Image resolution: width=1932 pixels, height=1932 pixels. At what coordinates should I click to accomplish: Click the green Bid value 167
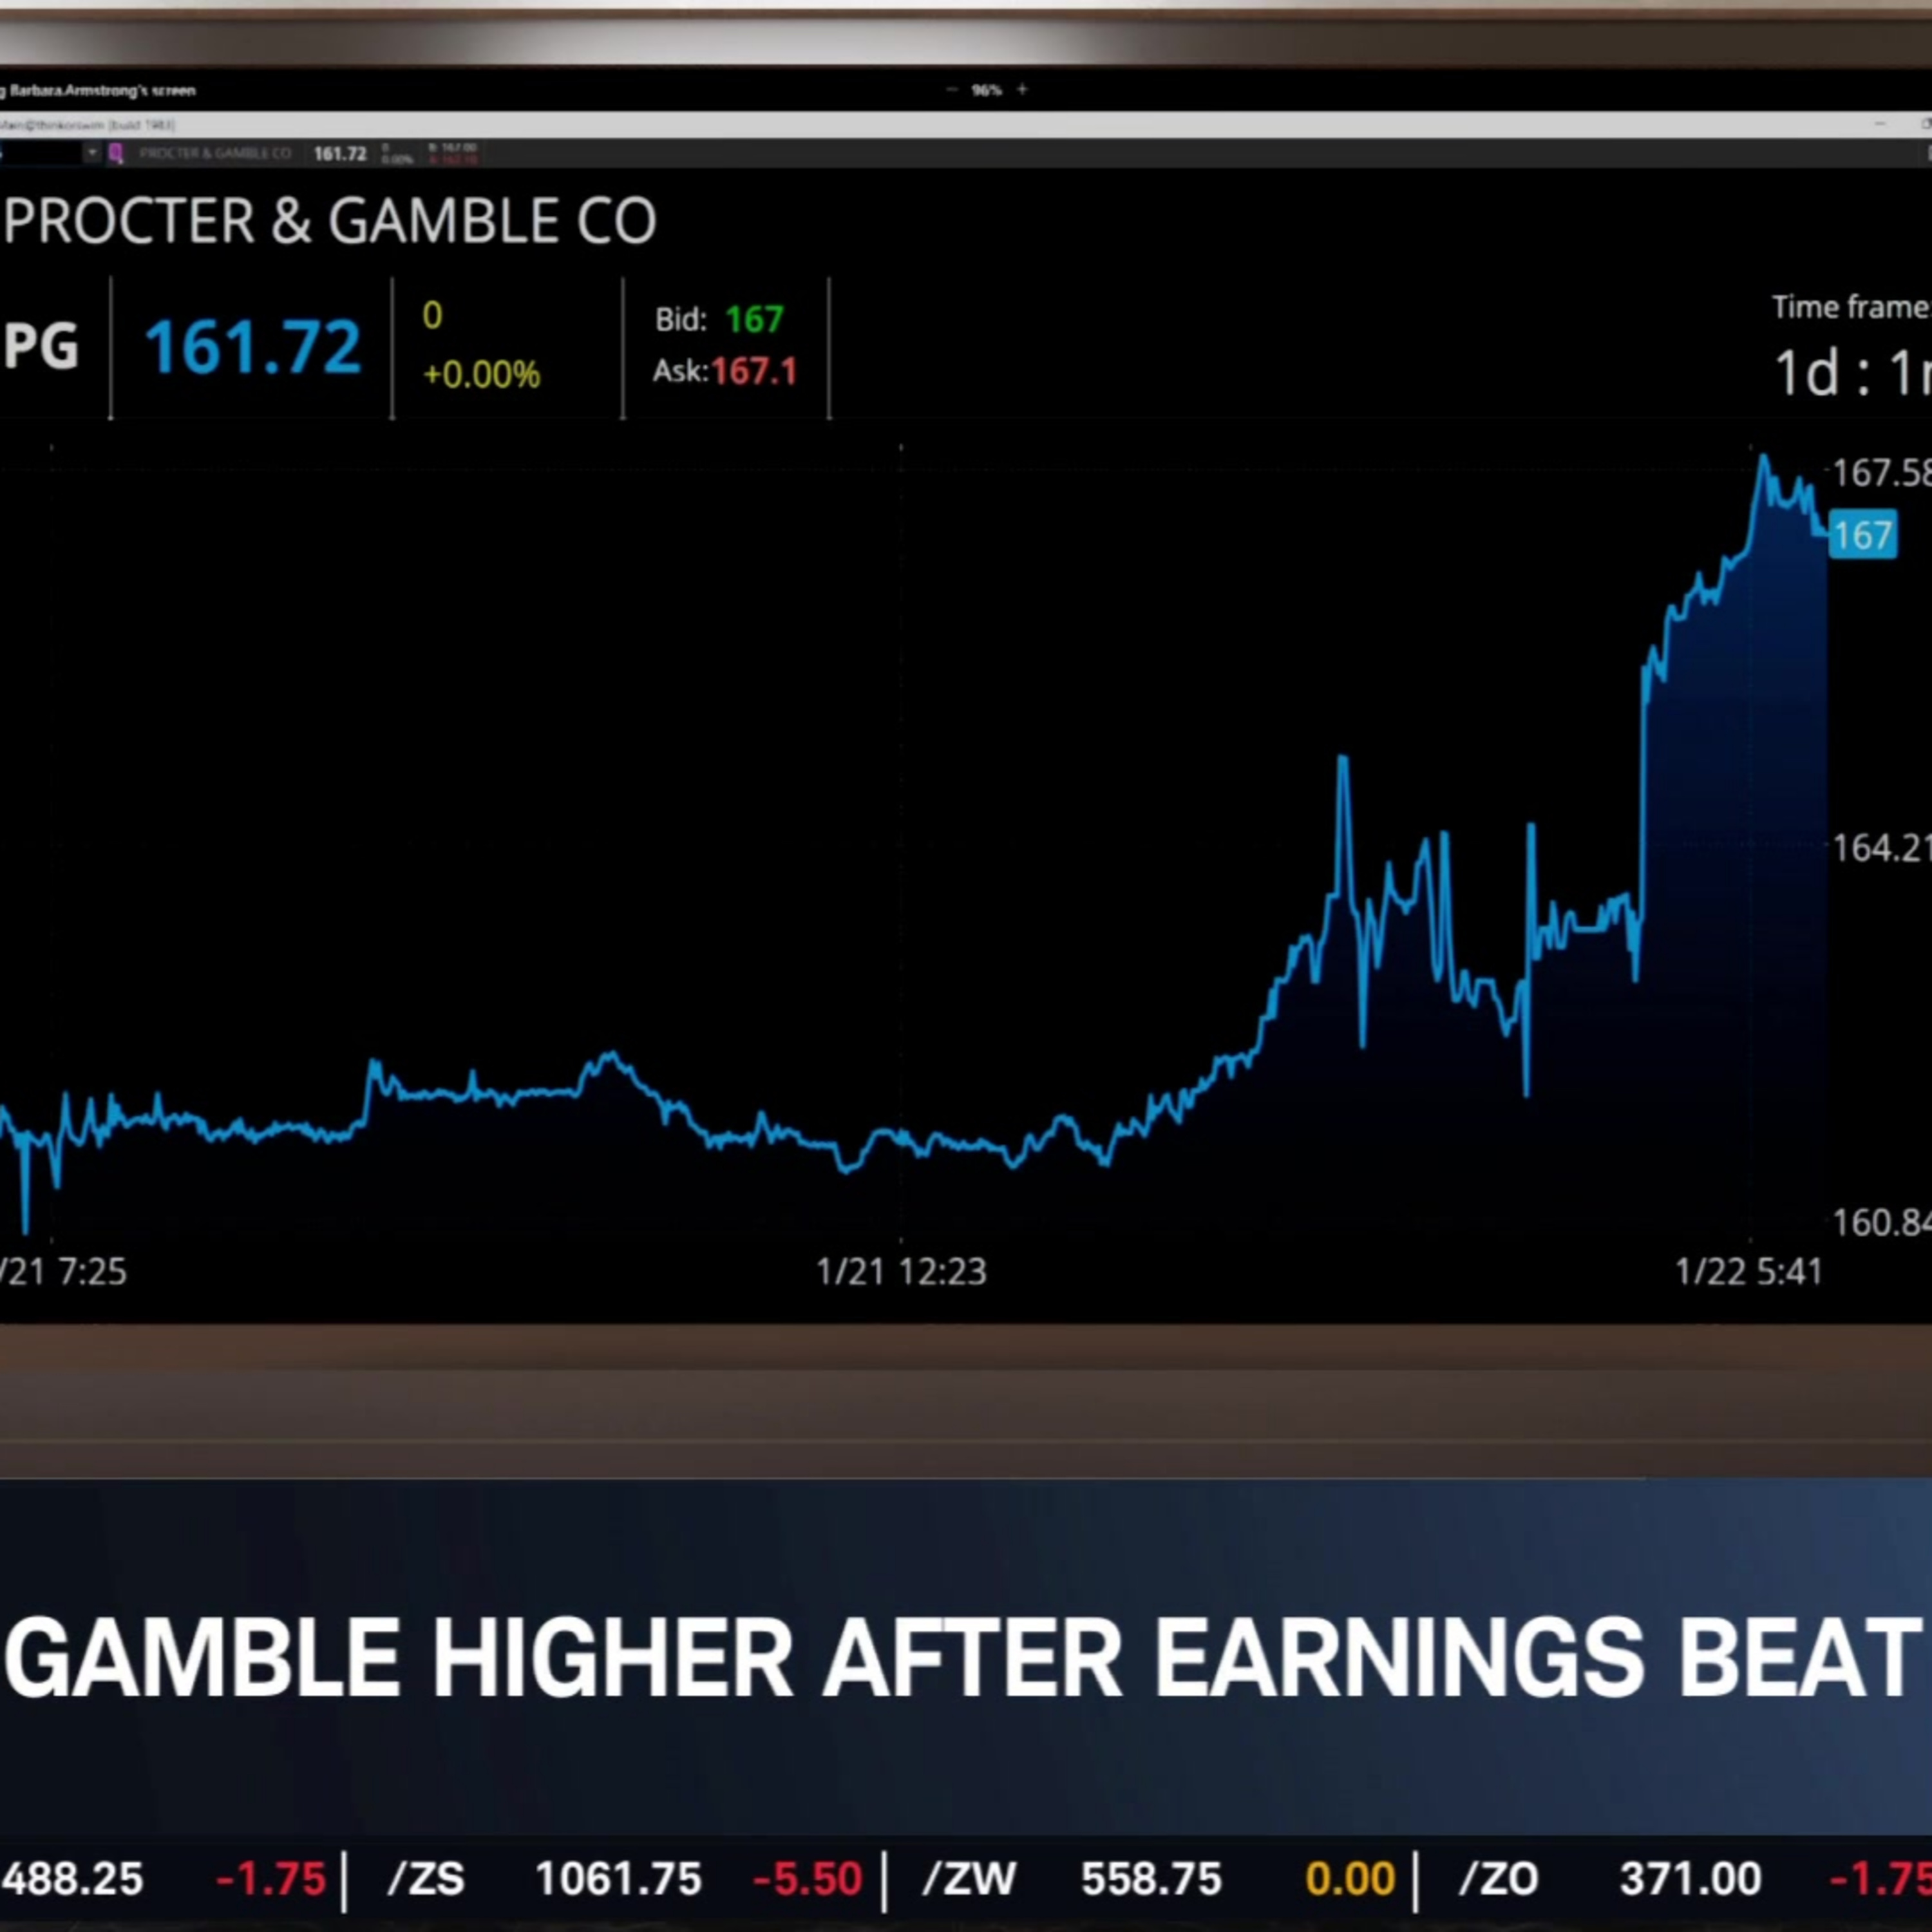click(x=754, y=319)
